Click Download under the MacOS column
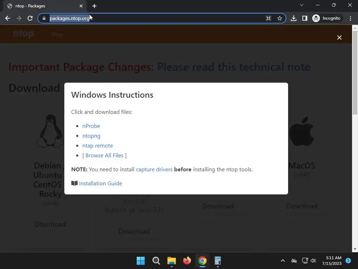This screenshot has width=358, height=269. (302, 206)
